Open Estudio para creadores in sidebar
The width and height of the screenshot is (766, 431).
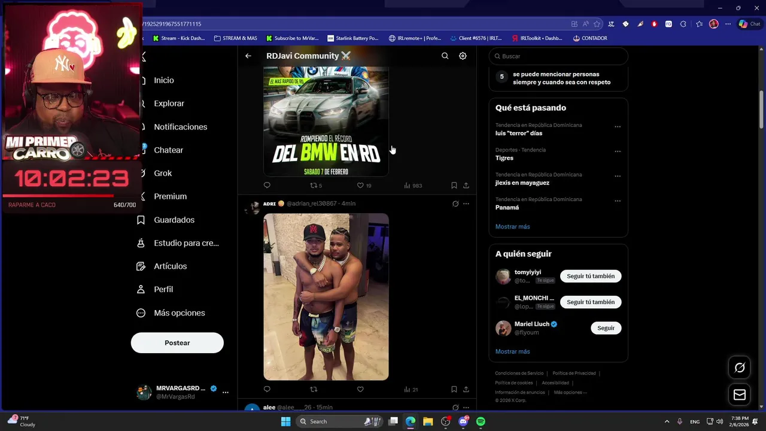(179, 243)
